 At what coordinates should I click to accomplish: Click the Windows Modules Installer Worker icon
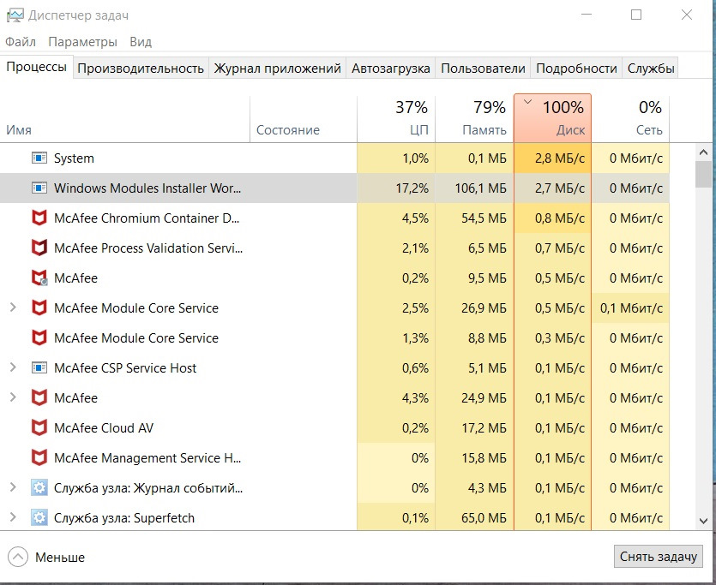pyautogui.click(x=39, y=188)
